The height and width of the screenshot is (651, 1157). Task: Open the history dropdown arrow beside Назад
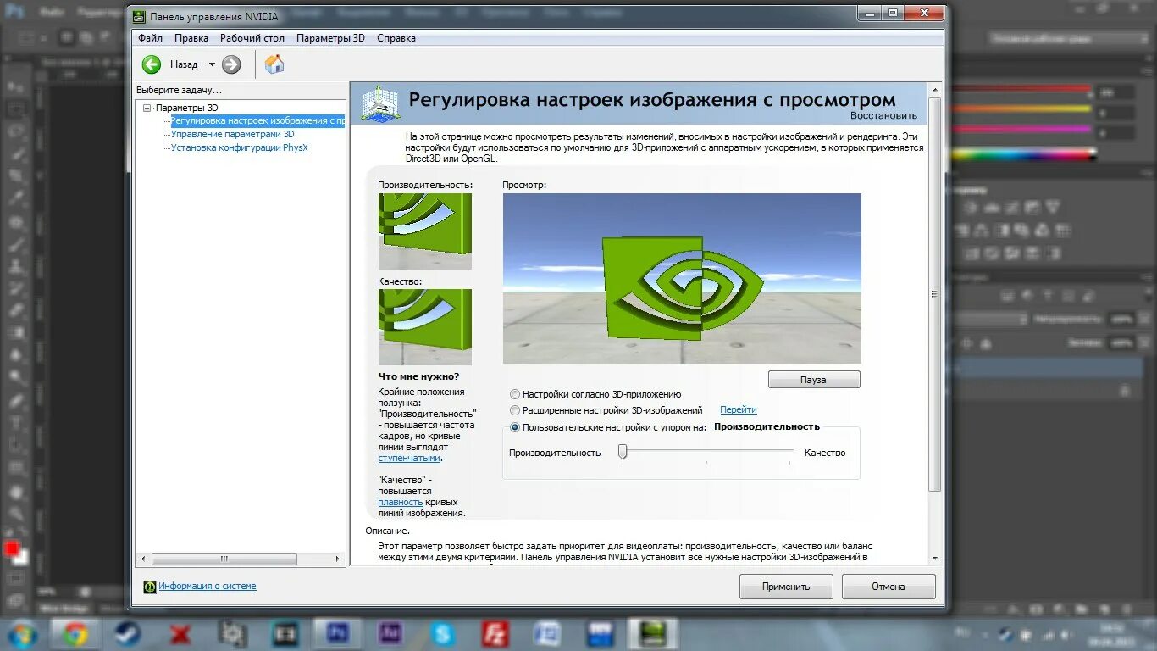(x=212, y=64)
